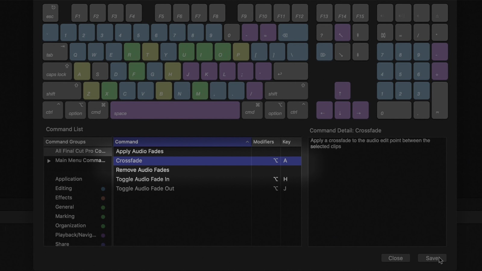Image resolution: width=482 pixels, height=271 pixels.
Task: Select the Toggle Audio Fade Out command
Action: [x=207, y=189]
